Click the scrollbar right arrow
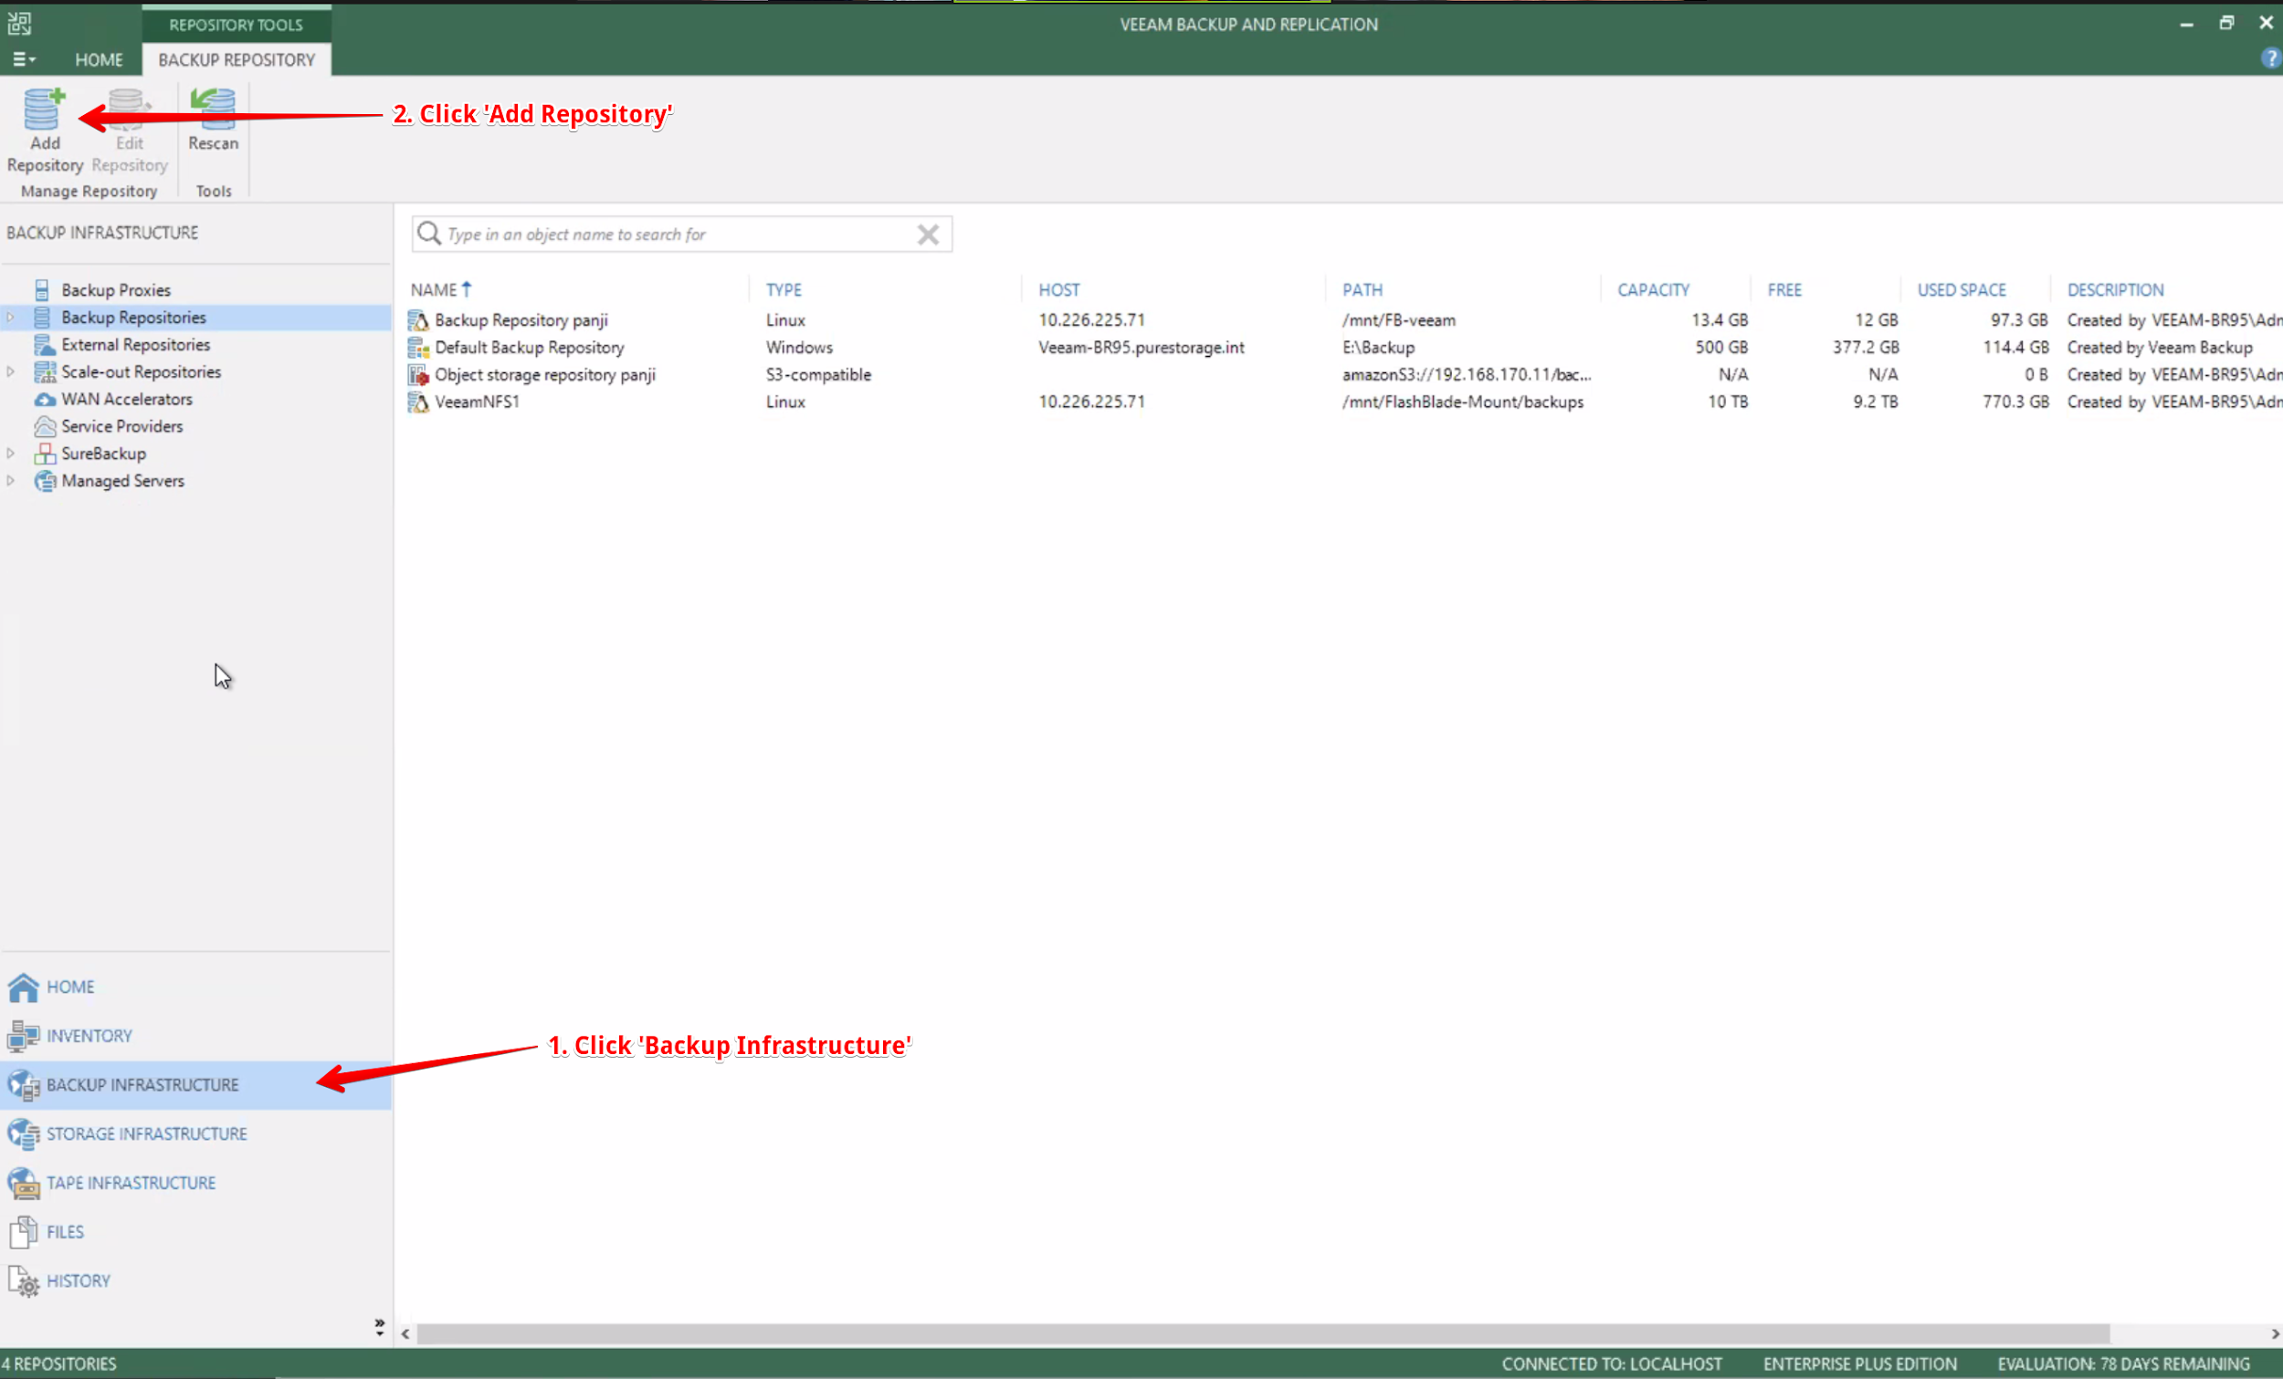This screenshot has width=2283, height=1379. 2275,1334
